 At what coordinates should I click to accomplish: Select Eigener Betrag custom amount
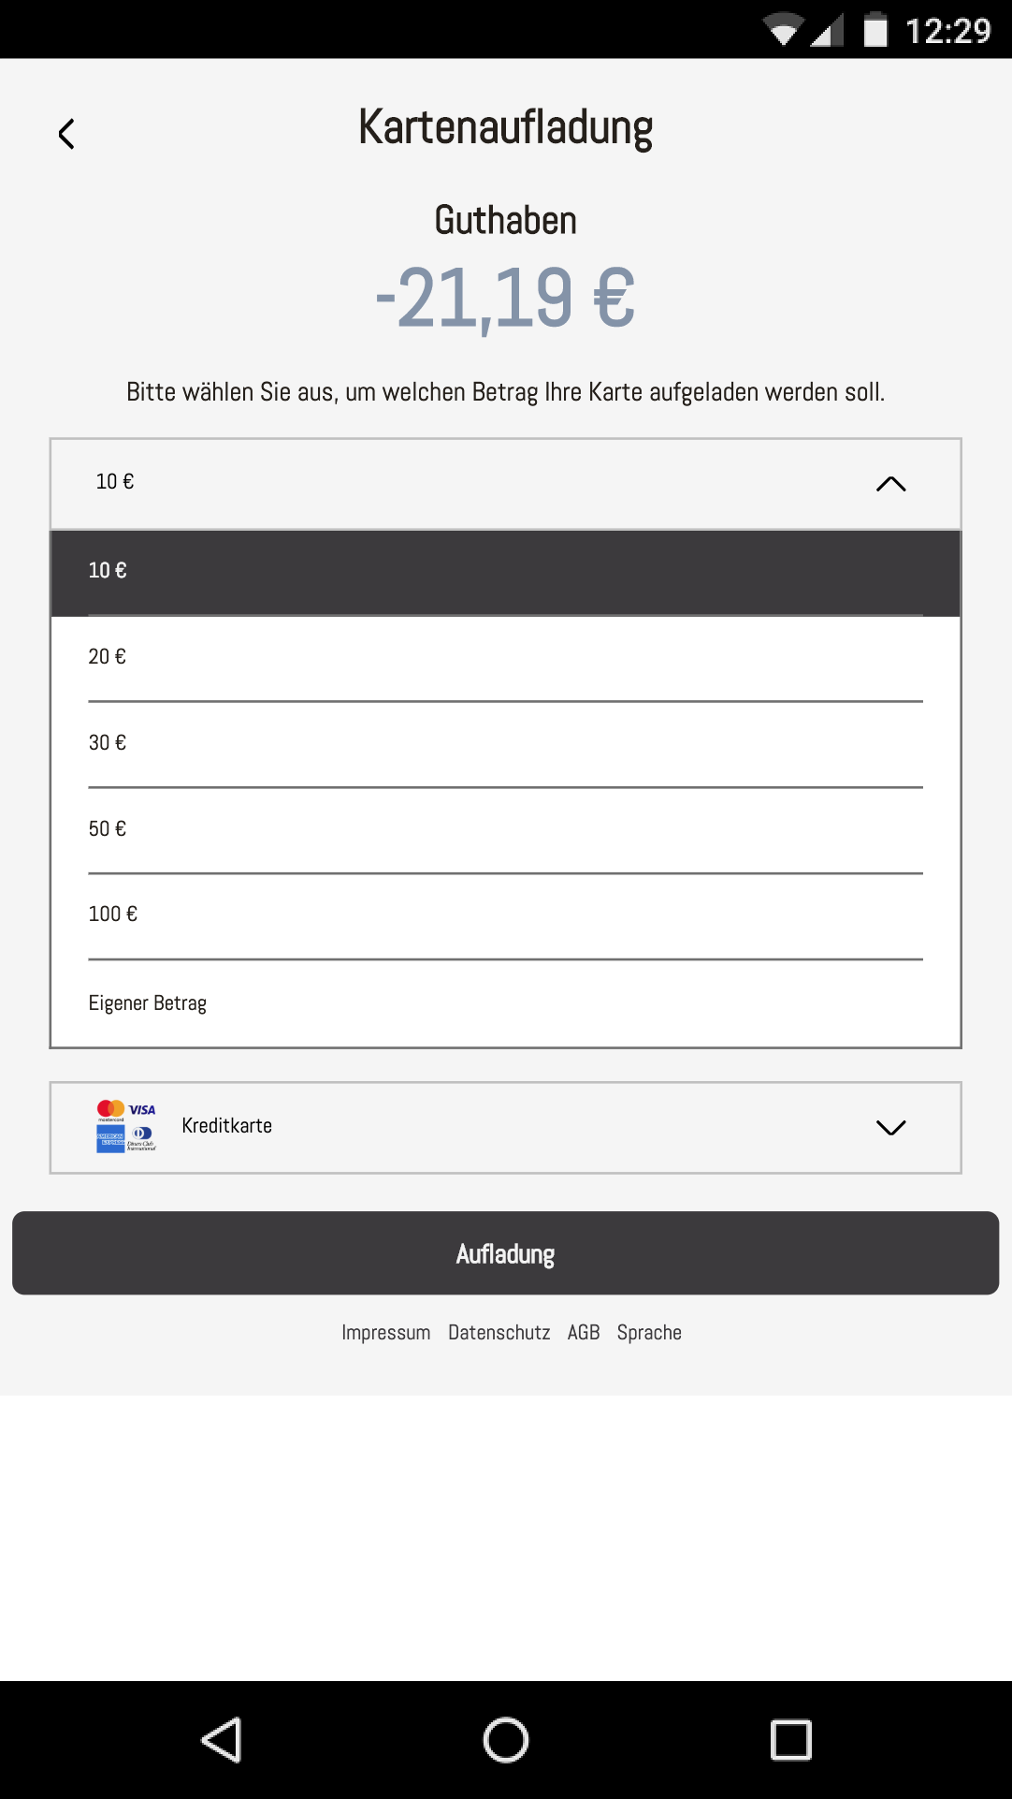505,1003
